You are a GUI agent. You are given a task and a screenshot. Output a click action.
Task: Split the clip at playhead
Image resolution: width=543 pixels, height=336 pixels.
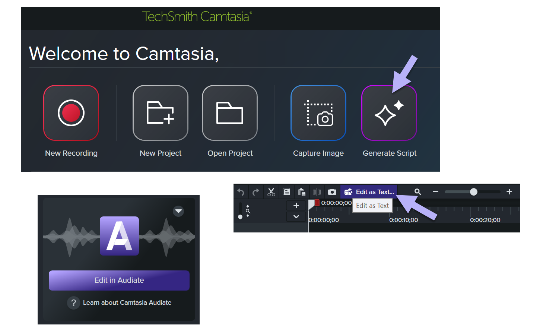point(317,192)
